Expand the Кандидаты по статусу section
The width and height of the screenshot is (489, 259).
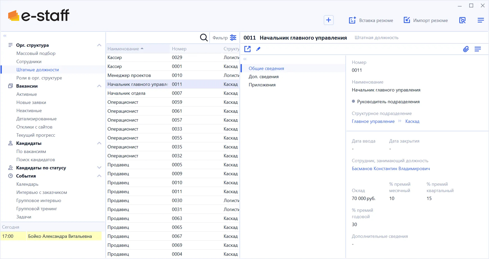click(x=99, y=168)
